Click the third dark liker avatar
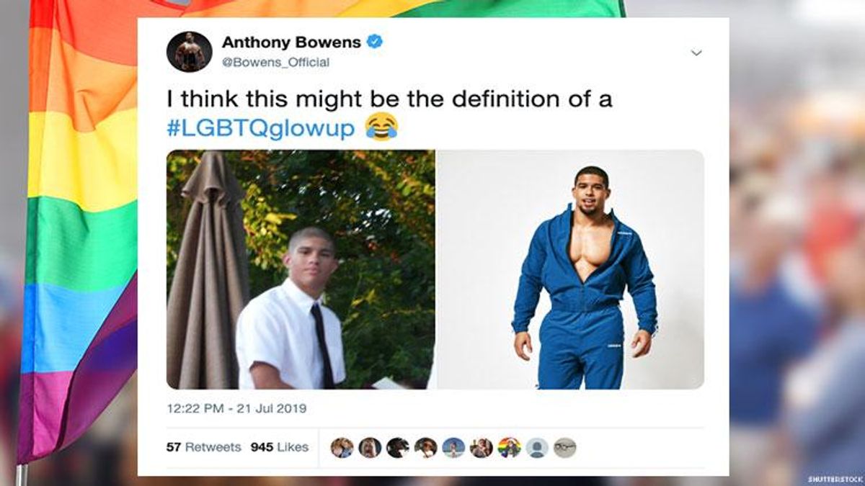 (x=398, y=448)
